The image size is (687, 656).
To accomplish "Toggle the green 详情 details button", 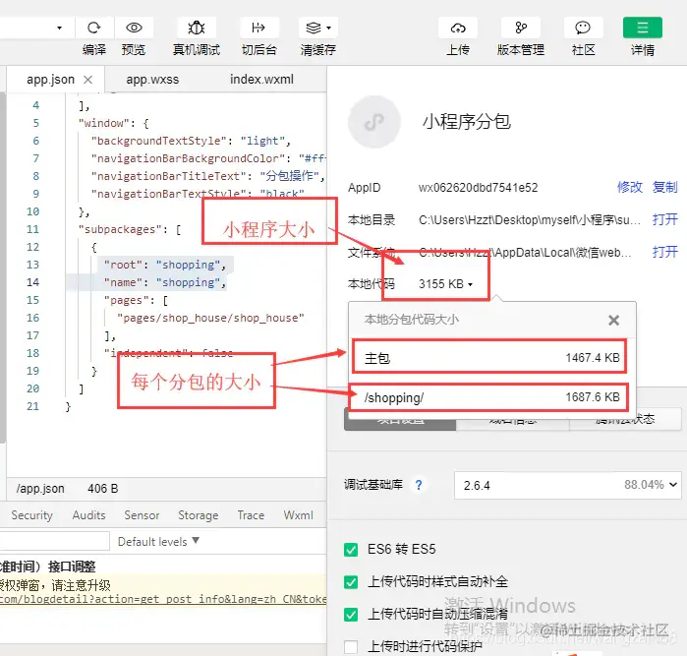I will coord(643,28).
